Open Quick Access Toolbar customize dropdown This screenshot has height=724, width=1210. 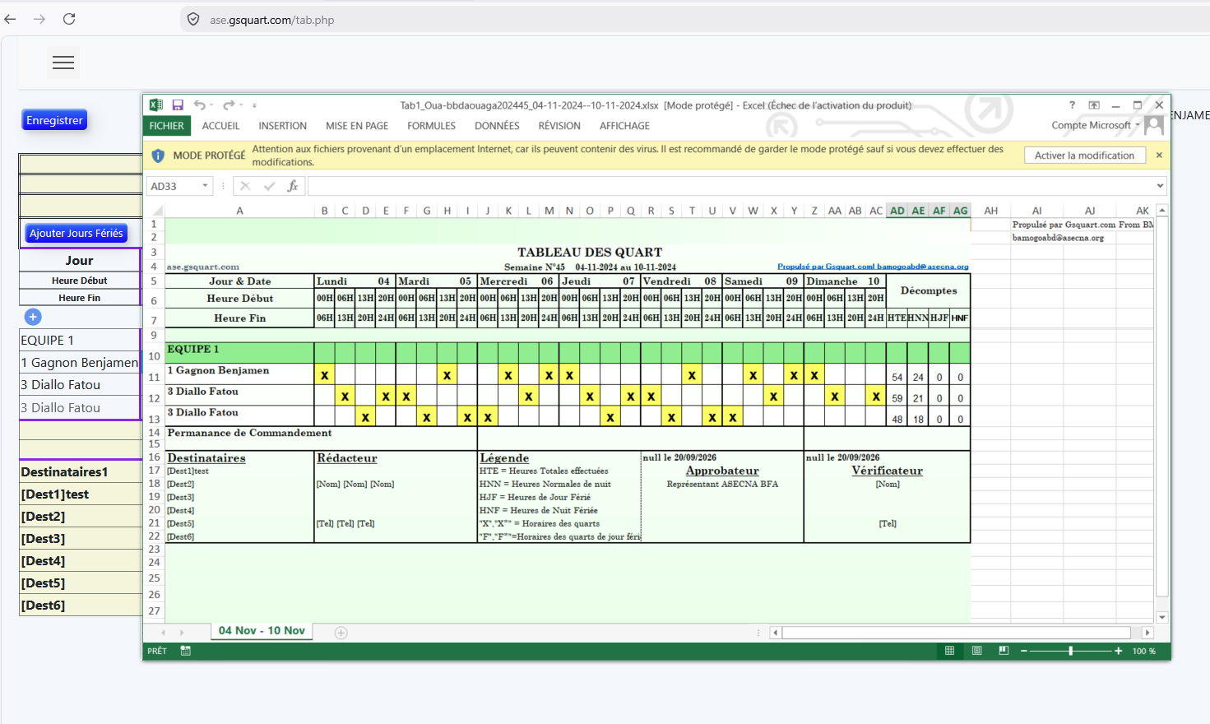pyautogui.click(x=254, y=105)
